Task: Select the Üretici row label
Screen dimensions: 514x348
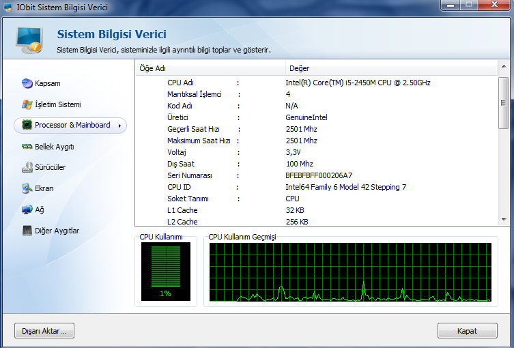Action: tap(177, 117)
